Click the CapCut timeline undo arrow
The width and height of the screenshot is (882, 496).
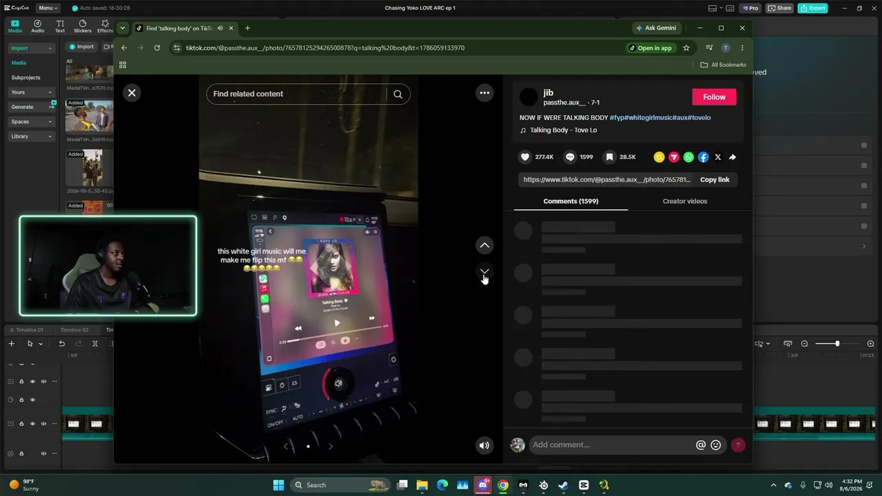pos(62,344)
